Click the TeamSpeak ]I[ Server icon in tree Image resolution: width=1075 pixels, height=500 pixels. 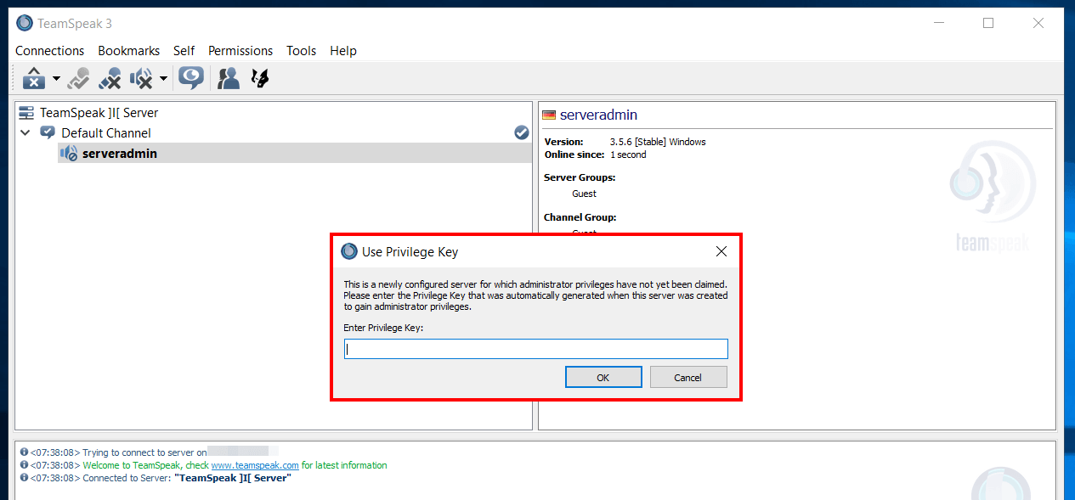pos(26,113)
